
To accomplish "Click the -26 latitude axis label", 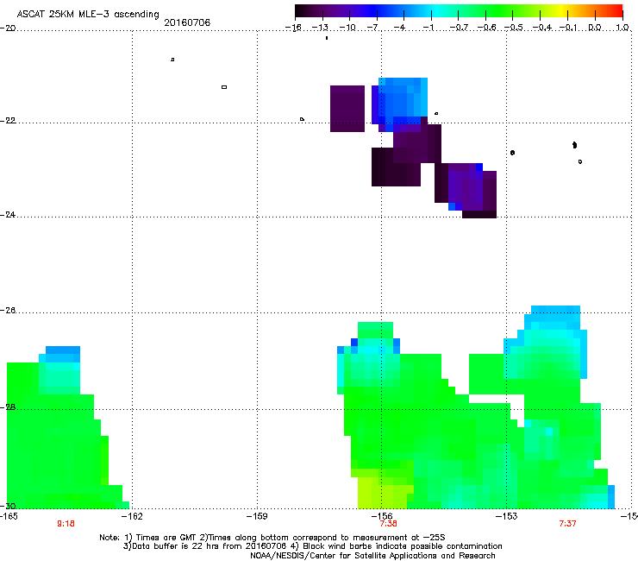I will [x=8, y=311].
